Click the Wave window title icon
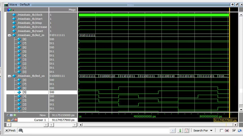 [6, 4]
